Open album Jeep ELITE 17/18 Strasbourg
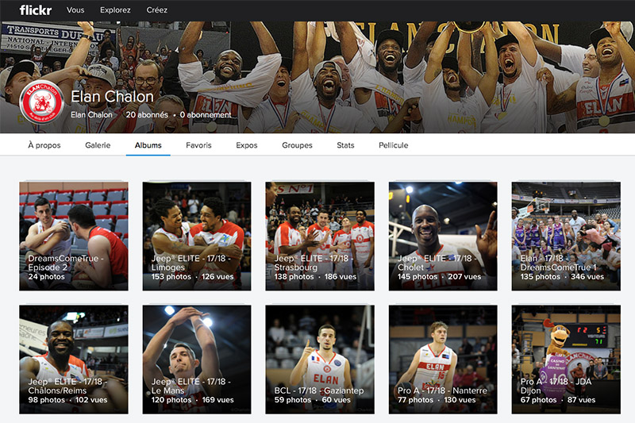The width and height of the screenshot is (635, 423). click(320, 236)
